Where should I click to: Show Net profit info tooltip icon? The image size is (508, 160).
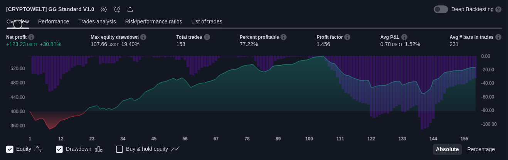(31, 37)
